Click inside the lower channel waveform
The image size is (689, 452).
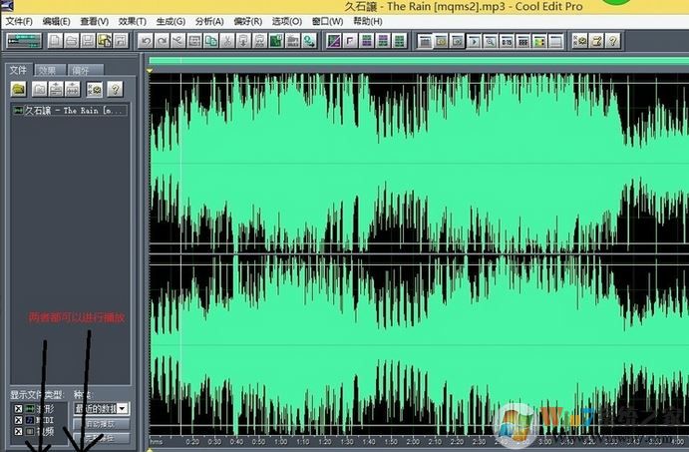click(419, 344)
